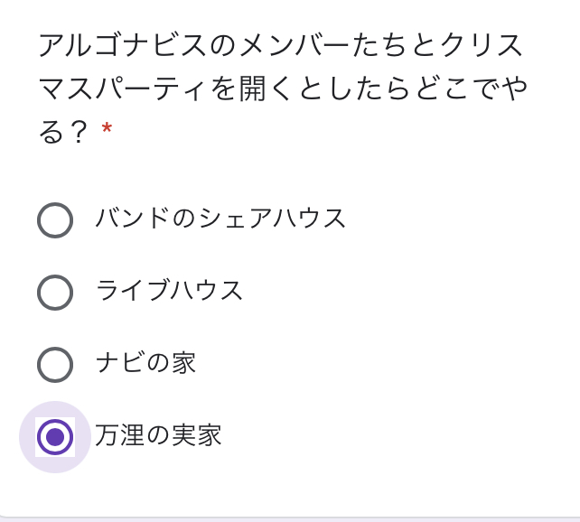Click the word メンバー in the question title

(x=295, y=45)
